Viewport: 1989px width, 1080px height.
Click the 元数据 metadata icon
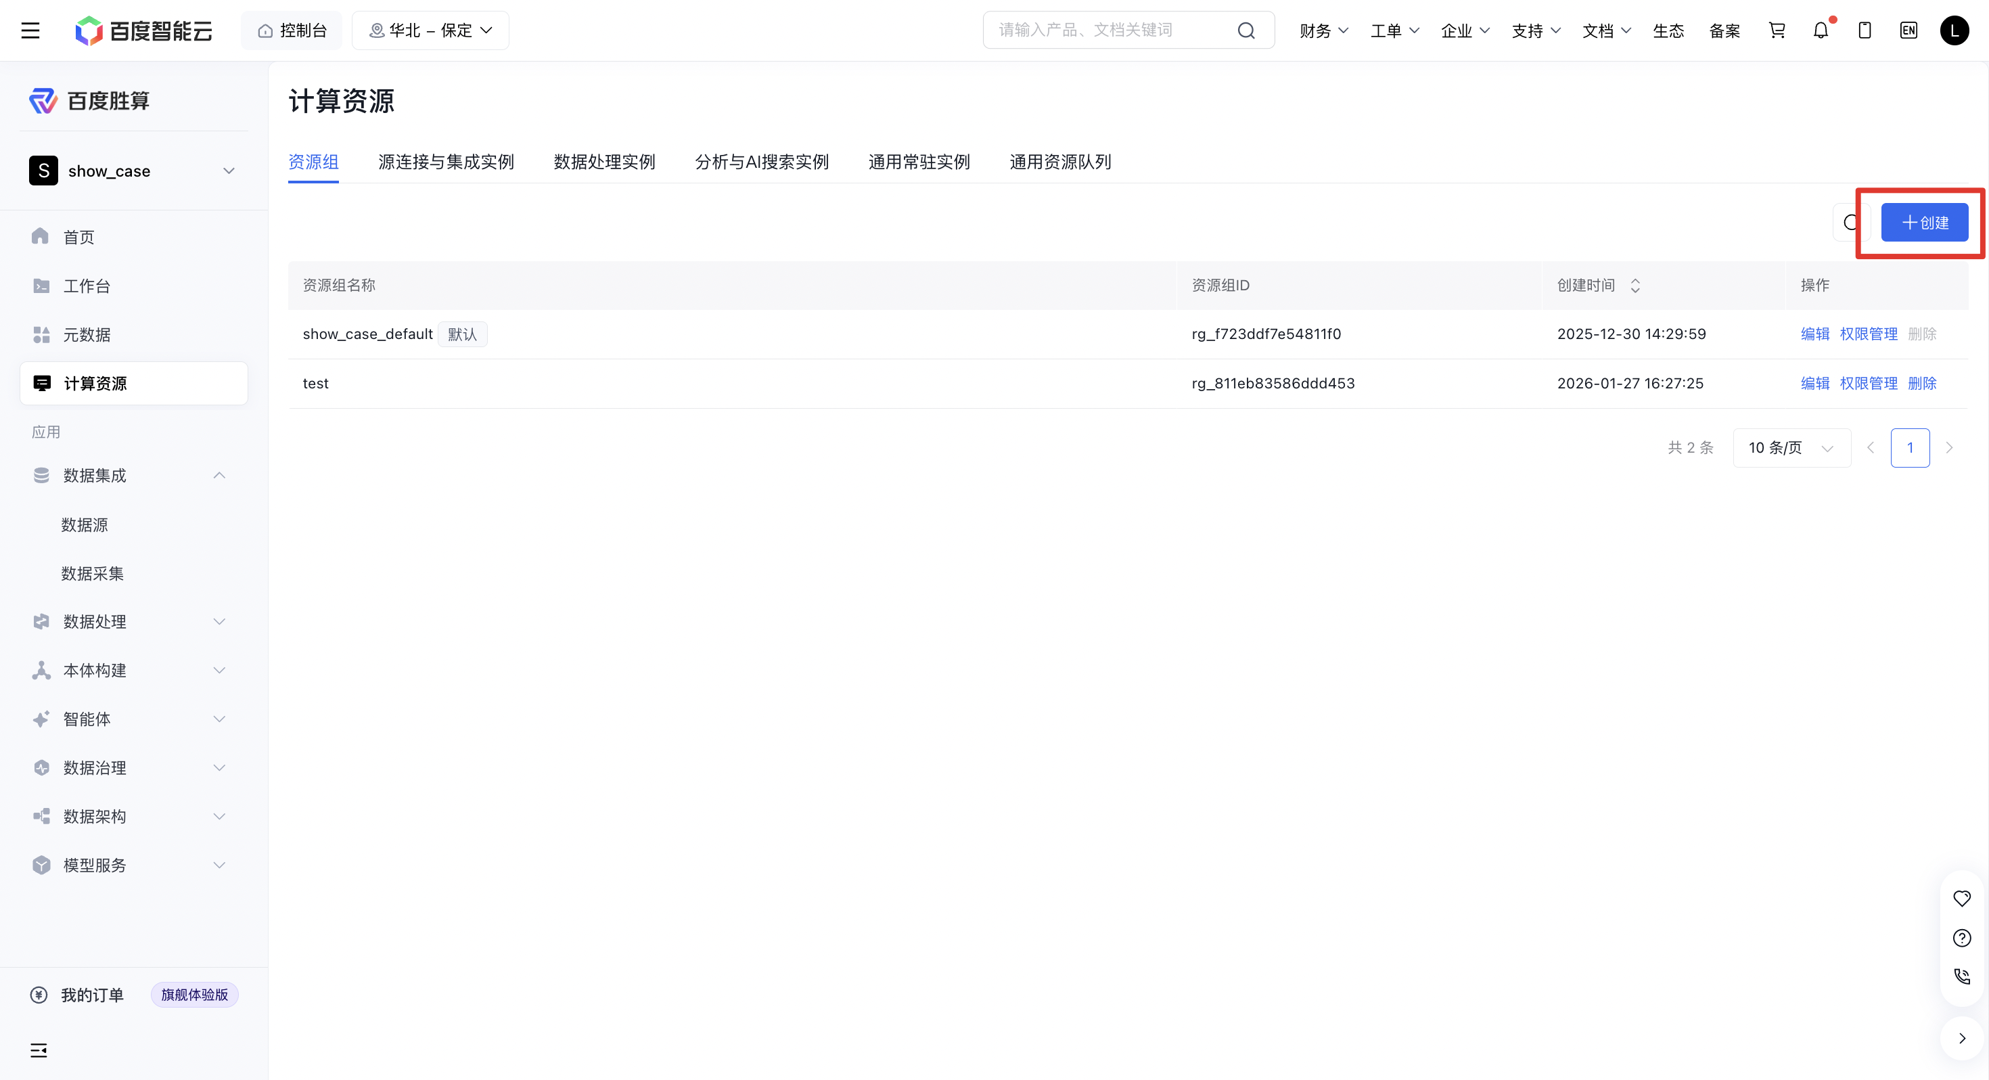41,334
